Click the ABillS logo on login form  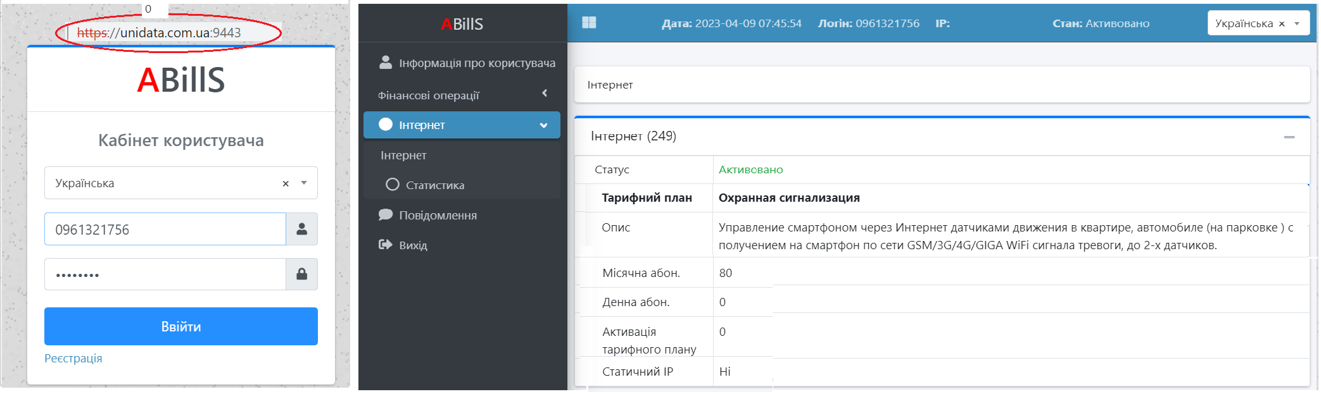(181, 80)
